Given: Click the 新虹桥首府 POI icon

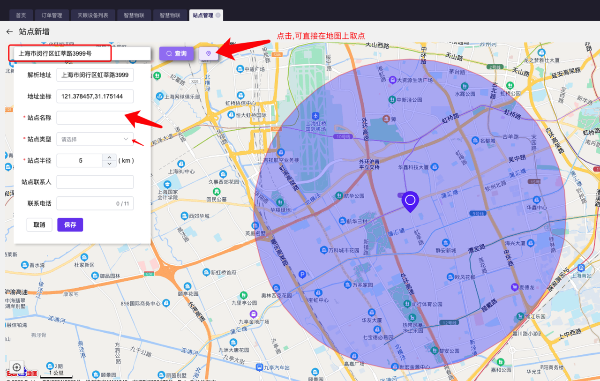Looking at the screenshot, I should [x=206, y=272].
